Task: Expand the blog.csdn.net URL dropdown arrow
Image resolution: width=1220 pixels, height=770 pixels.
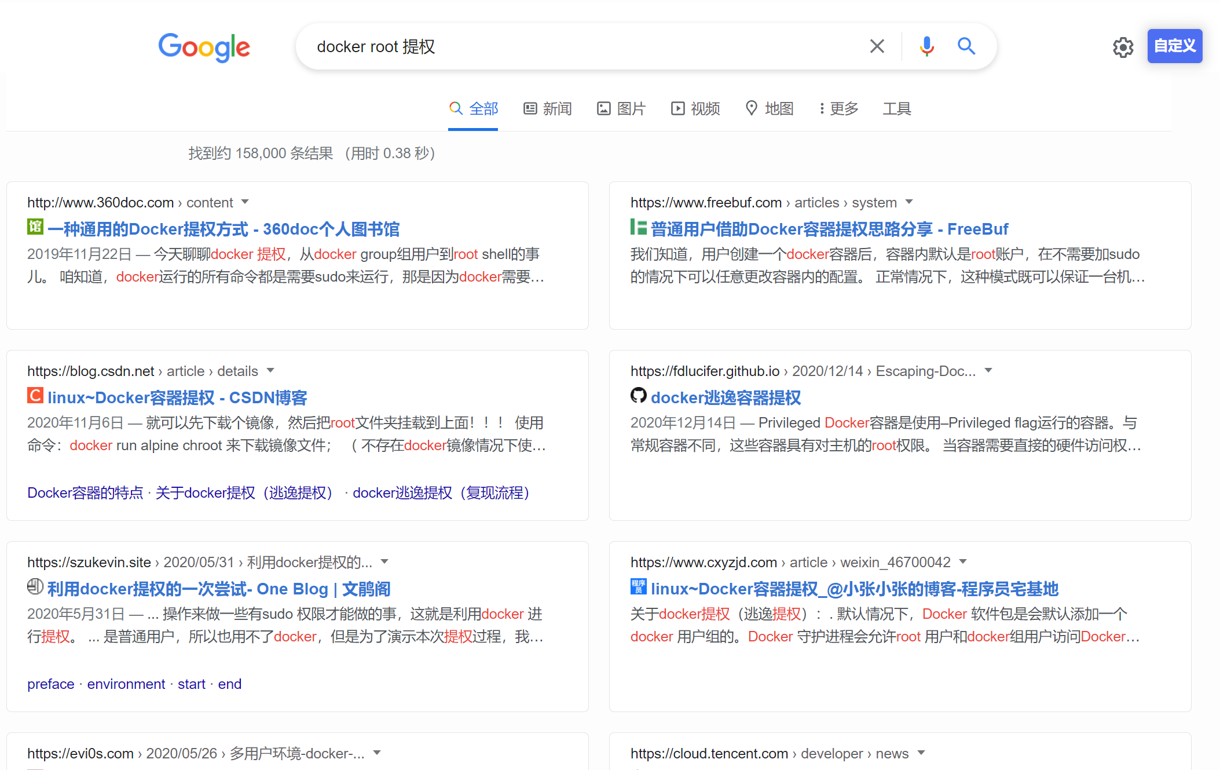Action: pos(270,371)
